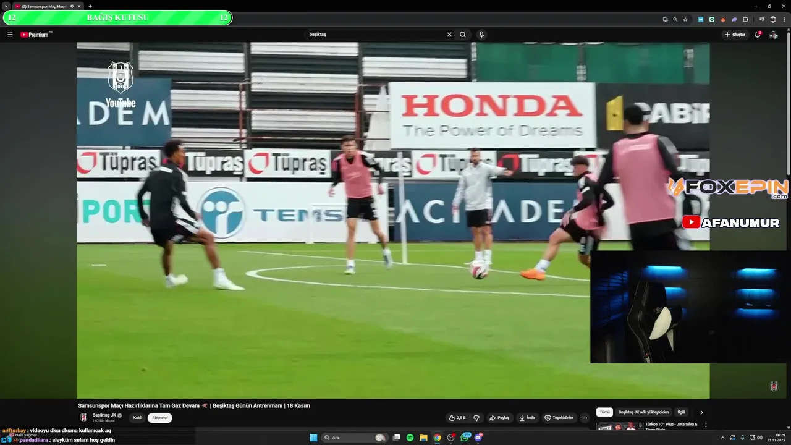The image size is (791, 445).
Task: Show hidden system tray icons chevron
Action: tap(722, 438)
